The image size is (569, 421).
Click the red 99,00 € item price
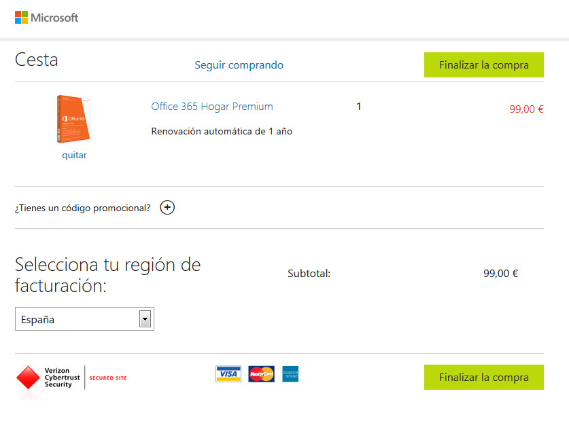tap(526, 109)
